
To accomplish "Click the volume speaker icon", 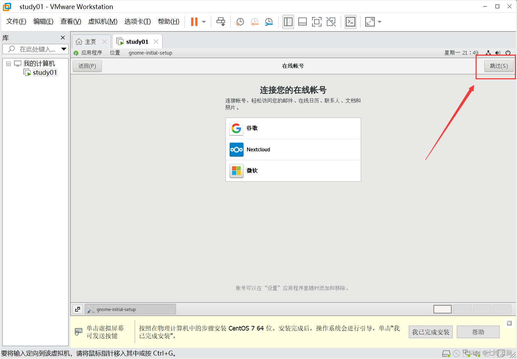I will [498, 53].
